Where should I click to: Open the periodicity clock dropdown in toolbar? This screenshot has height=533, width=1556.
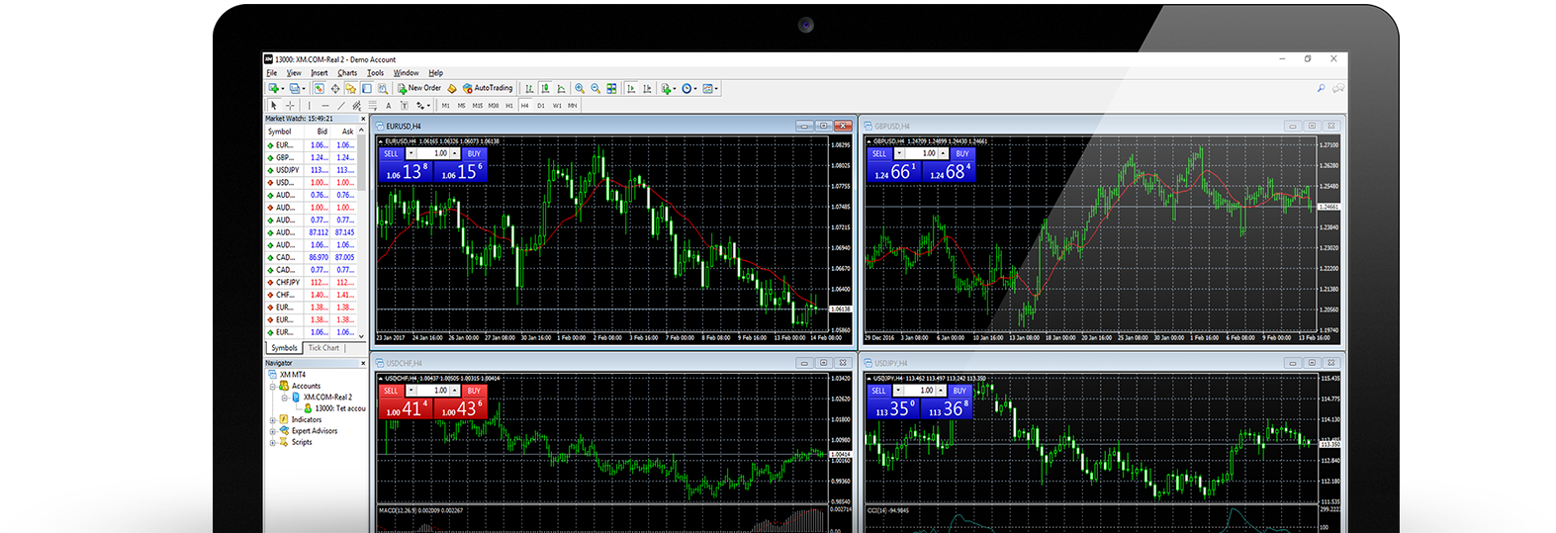(688, 88)
